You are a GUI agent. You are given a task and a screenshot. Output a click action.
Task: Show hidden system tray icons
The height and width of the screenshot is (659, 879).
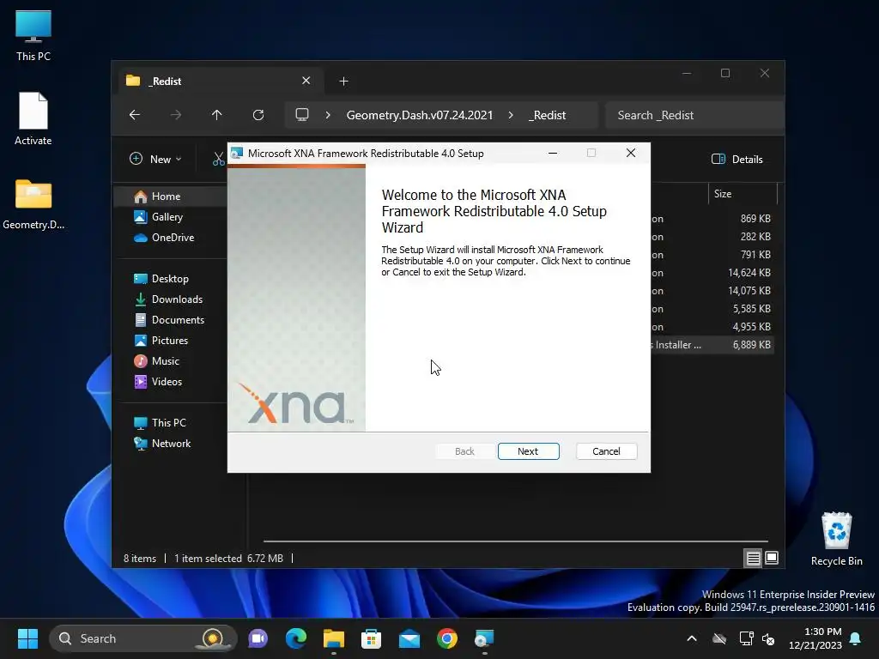pyautogui.click(x=692, y=638)
